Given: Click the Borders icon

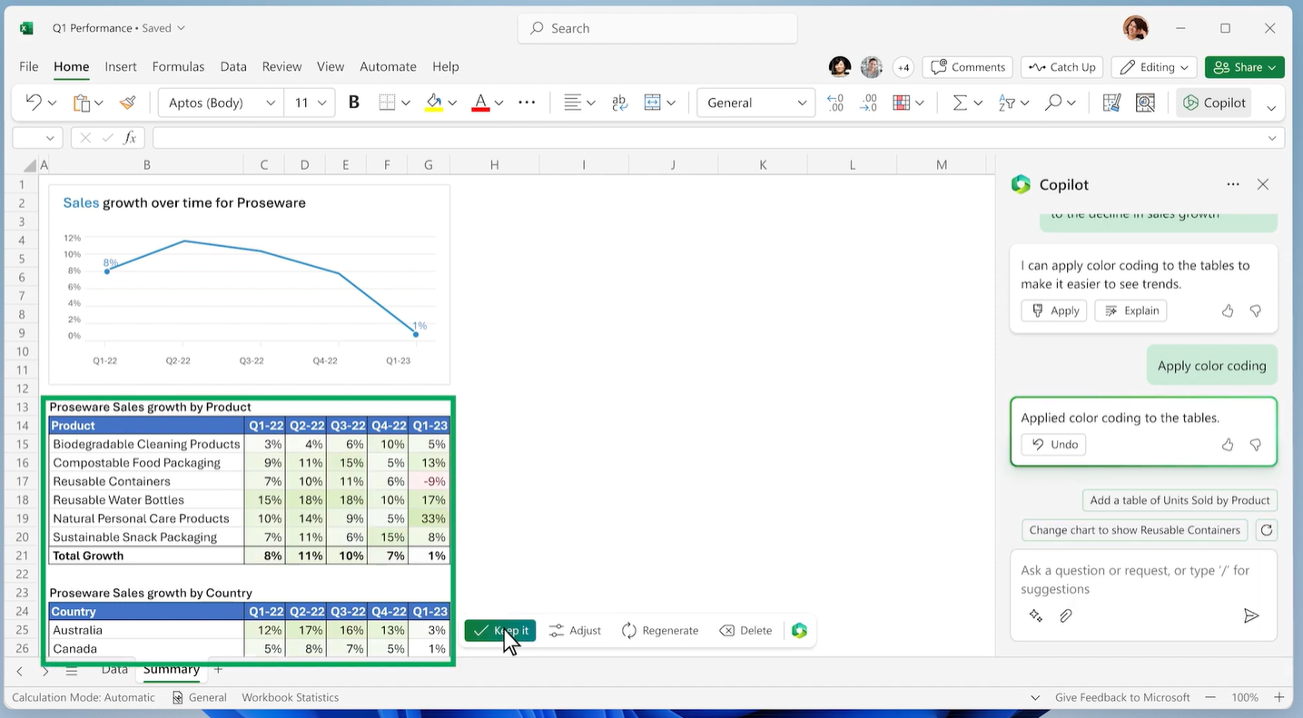Looking at the screenshot, I should [x=387, y=103].
